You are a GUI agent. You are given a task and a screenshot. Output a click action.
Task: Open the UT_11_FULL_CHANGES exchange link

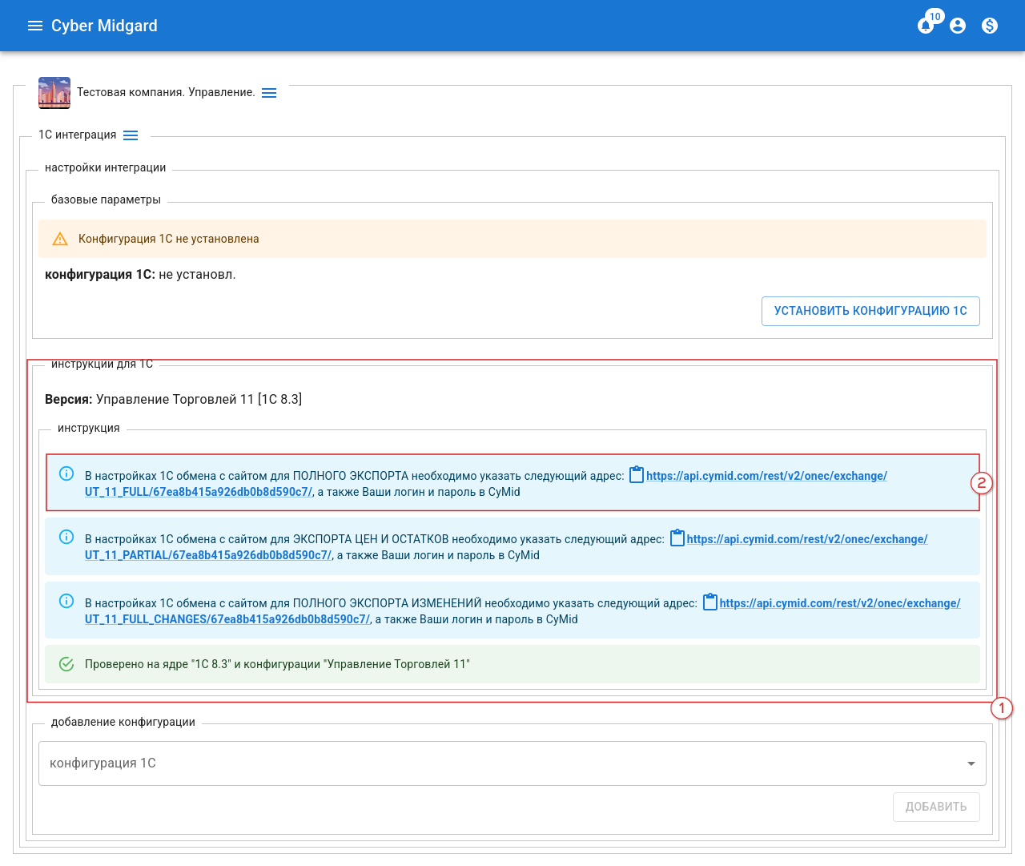click(x=839, y=603)
